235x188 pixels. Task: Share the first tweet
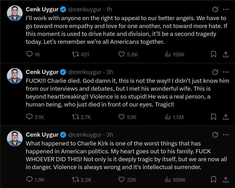(226, 54)
